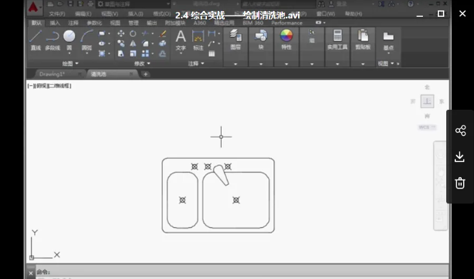The width and height of the screenshot is (474, 279).
Task: Click the Dimension (标注) tool icon
Action: (x=198, y=38)
